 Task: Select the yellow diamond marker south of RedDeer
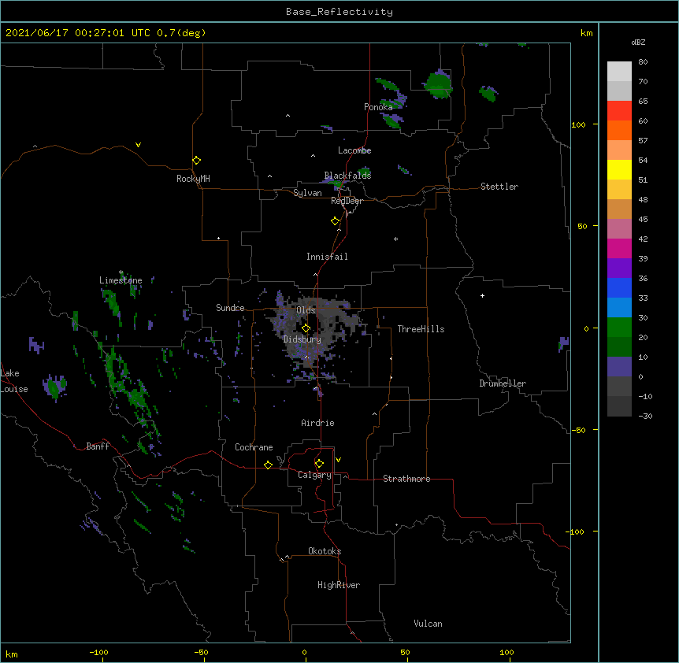336,221
